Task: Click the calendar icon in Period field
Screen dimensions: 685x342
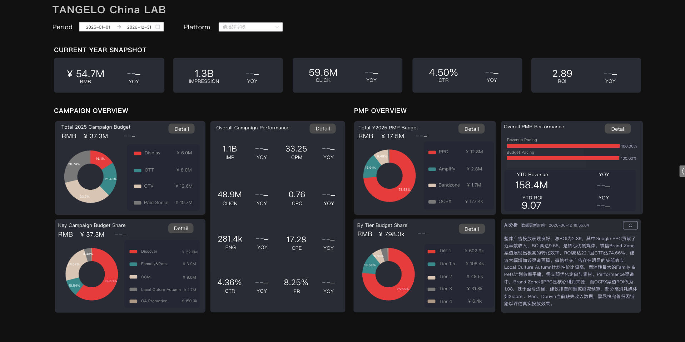Action: tap(158, 27)
